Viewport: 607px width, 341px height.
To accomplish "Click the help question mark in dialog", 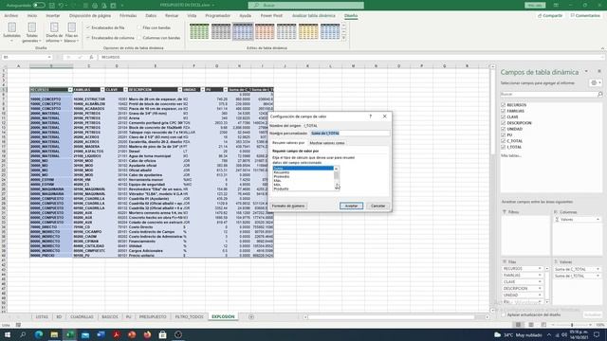I will pos(371,116).
